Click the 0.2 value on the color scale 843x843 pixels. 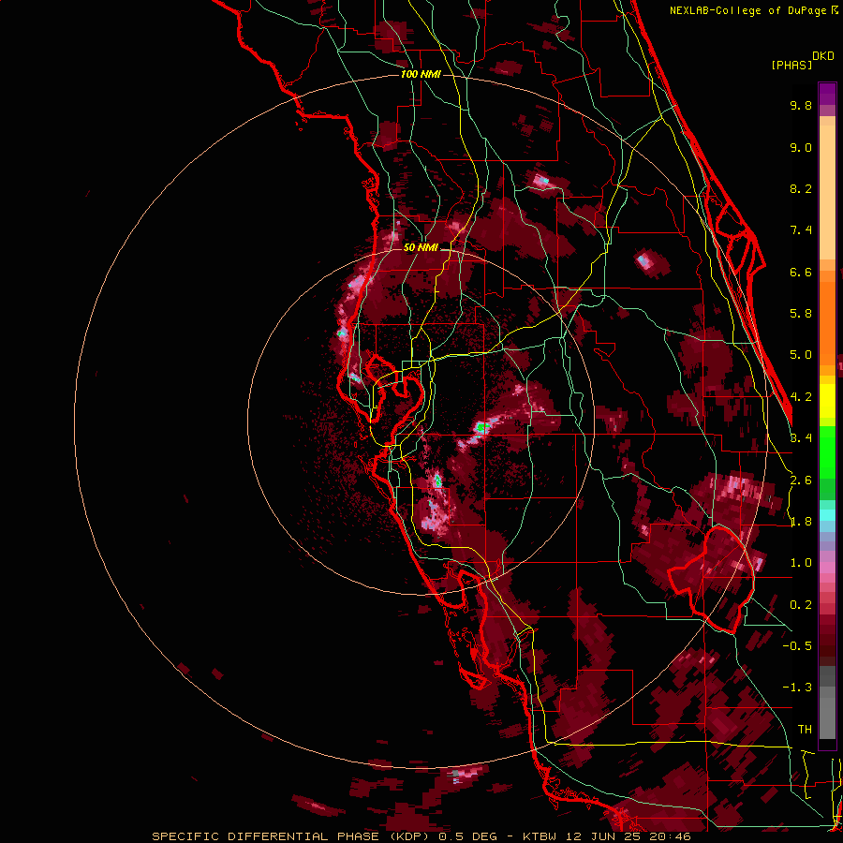[801, 605]
